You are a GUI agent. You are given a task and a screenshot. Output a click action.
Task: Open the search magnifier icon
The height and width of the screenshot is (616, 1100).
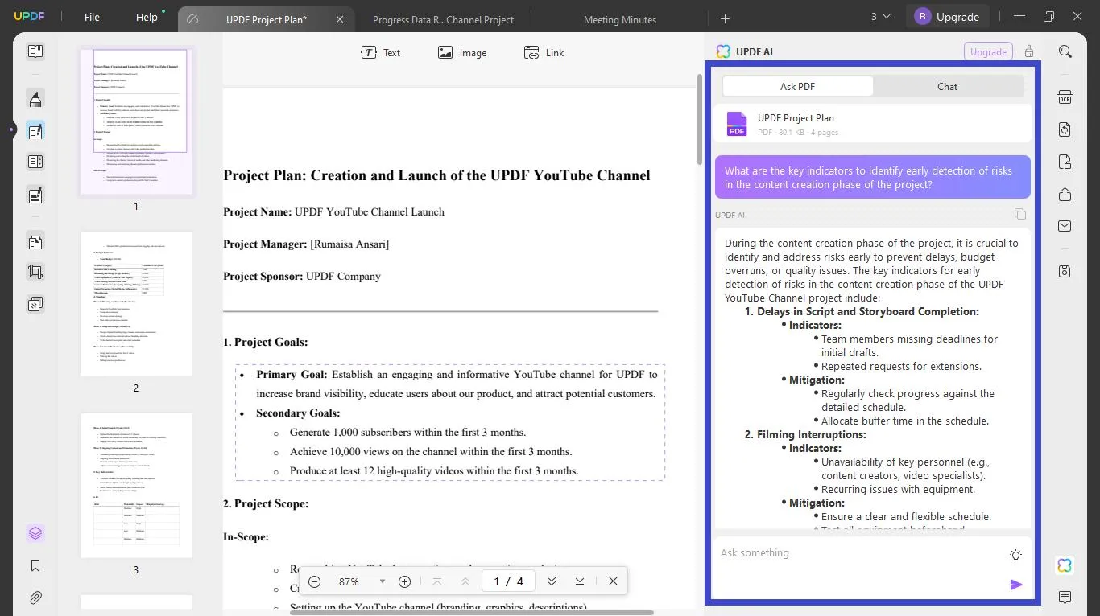click(1065, 52)
